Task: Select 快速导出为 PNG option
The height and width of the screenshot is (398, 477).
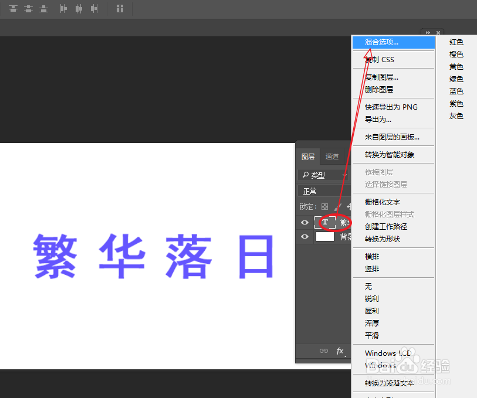Action: coord(390,107)
